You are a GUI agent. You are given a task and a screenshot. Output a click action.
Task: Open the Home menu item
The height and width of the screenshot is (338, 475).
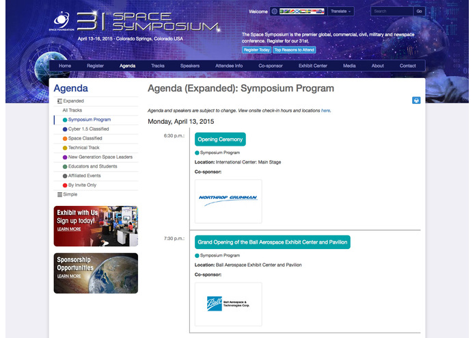tap(65, 66)
